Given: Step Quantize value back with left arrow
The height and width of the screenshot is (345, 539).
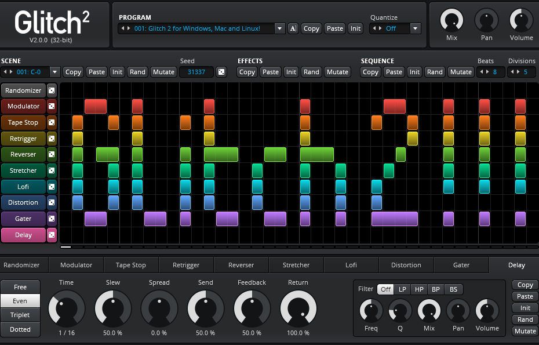Looking at the screenshot, I should pos(374,28).
